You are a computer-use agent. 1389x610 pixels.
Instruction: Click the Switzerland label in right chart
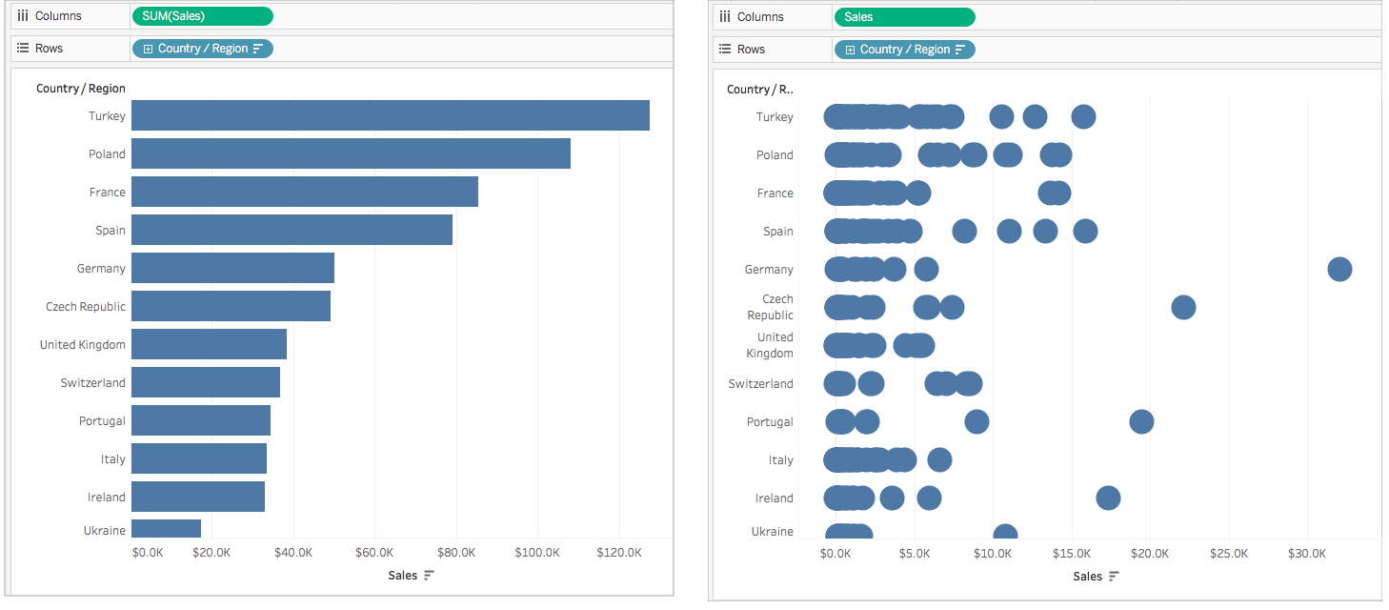coord(761,383)
